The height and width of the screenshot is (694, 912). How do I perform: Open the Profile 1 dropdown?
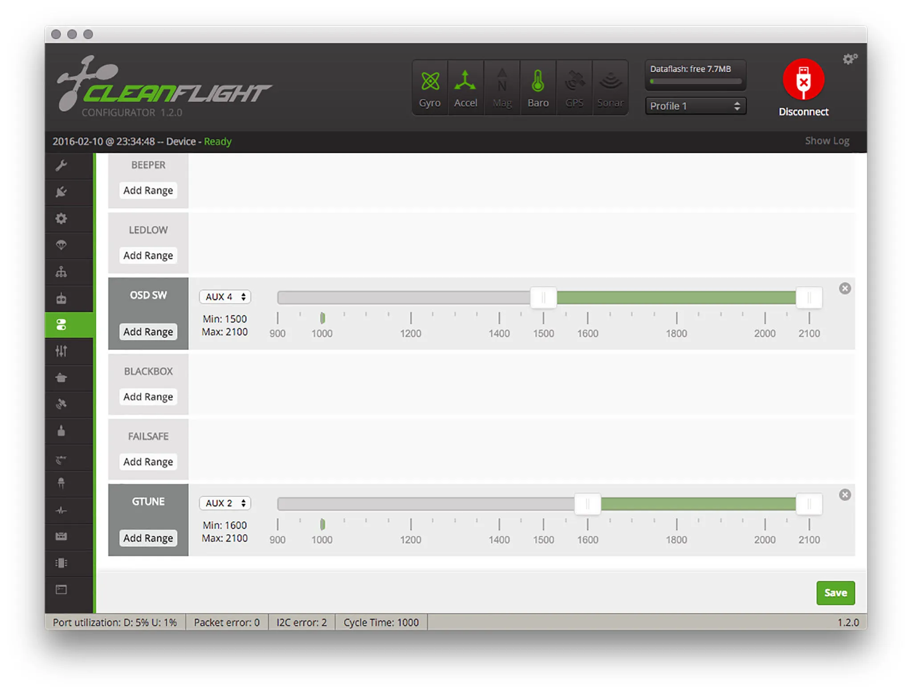[x=695, y=106]
